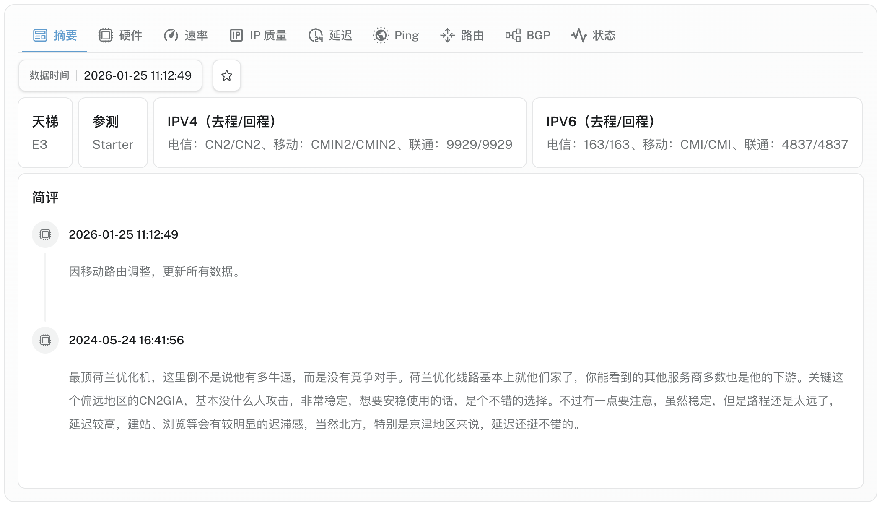Click the 2024-05-24 review timeline marker icon

coord(45,340)
